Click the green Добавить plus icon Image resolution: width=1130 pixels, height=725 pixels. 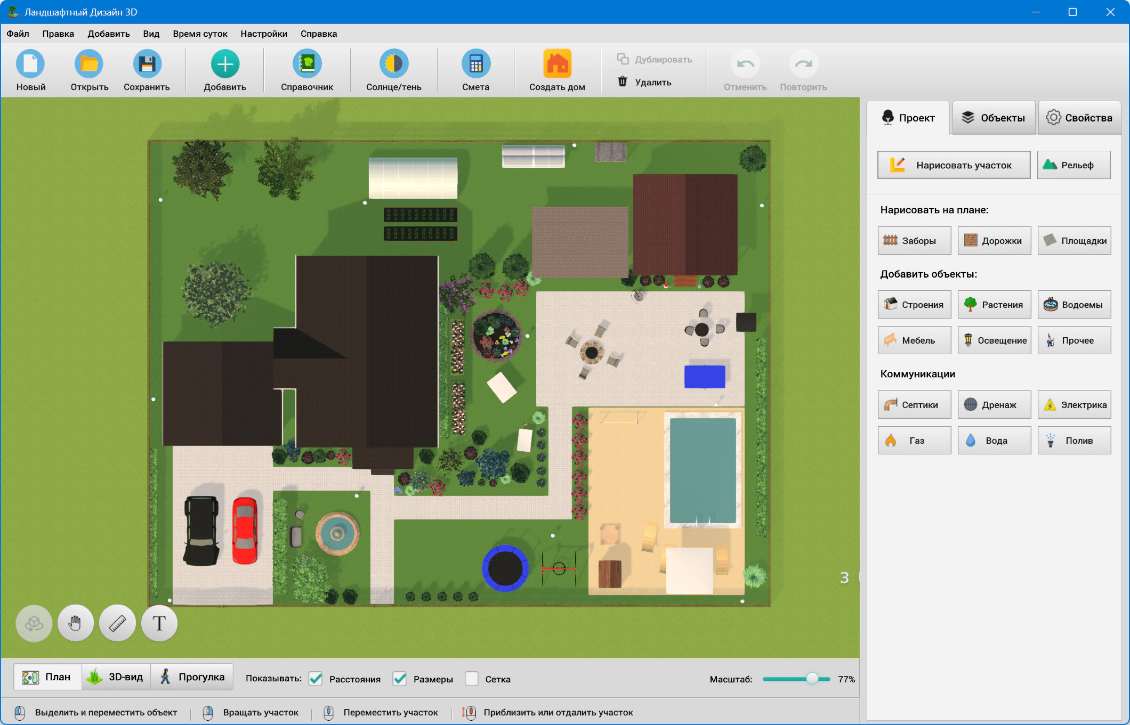pos(225,64)
